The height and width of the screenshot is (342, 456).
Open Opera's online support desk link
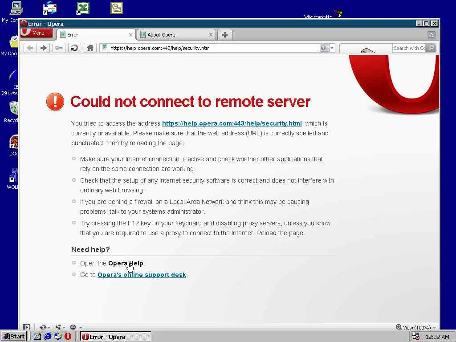[142, 275]
